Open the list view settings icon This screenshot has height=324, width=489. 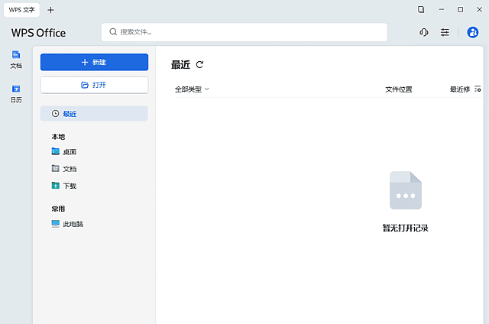coord(478,89)
